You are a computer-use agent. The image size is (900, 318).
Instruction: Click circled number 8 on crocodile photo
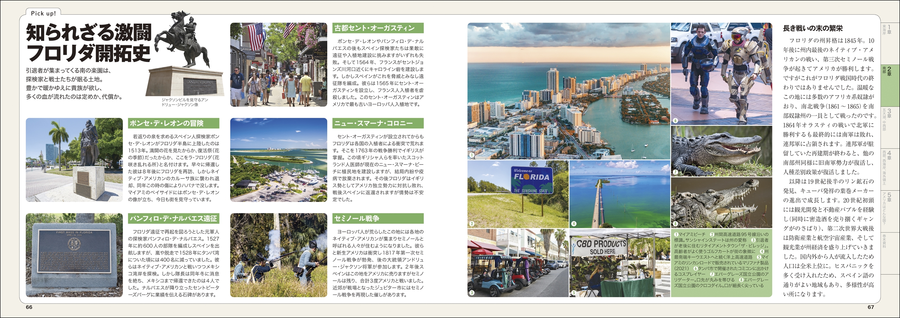point(675,223)
